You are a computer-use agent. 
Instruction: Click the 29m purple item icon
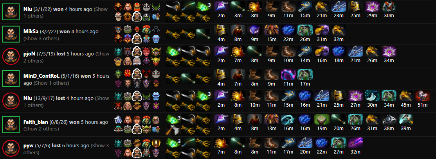pos(372,7)
